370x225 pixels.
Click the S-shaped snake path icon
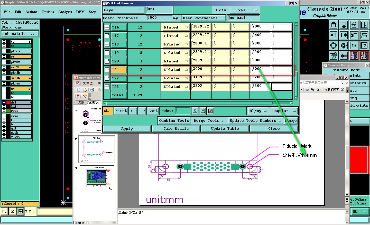(x=364, y=35)
